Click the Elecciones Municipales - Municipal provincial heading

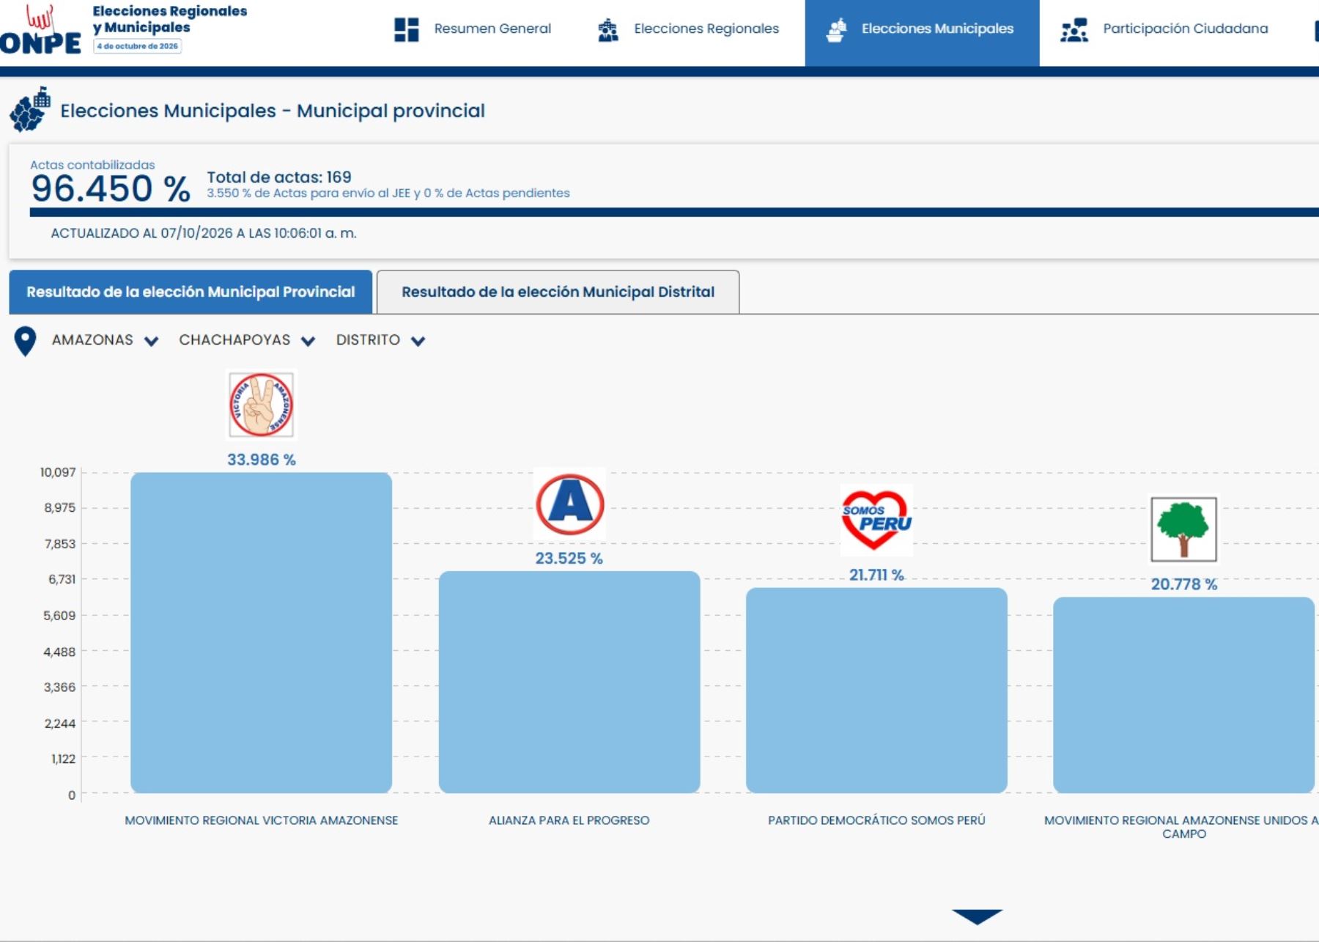pyautogui.click(x=273, y=111)
